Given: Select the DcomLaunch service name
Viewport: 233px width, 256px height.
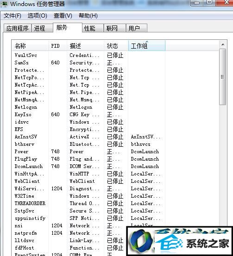Looking at the screenshot, I should tap(29, 166).
